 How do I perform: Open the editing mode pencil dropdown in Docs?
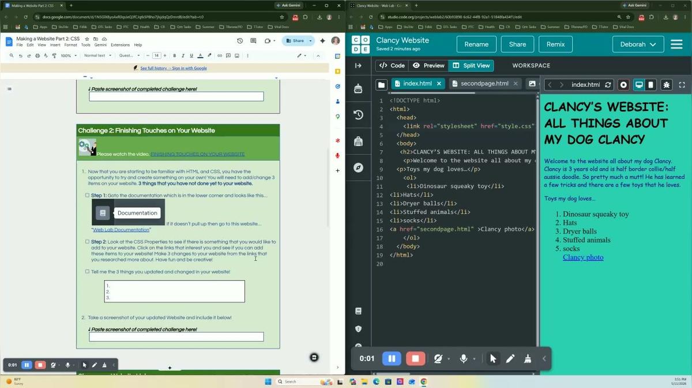point(302,56)
